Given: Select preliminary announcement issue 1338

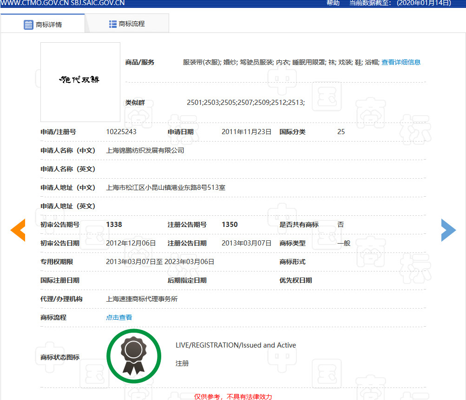Looking at the screenshot, I should tap(114, 225).
